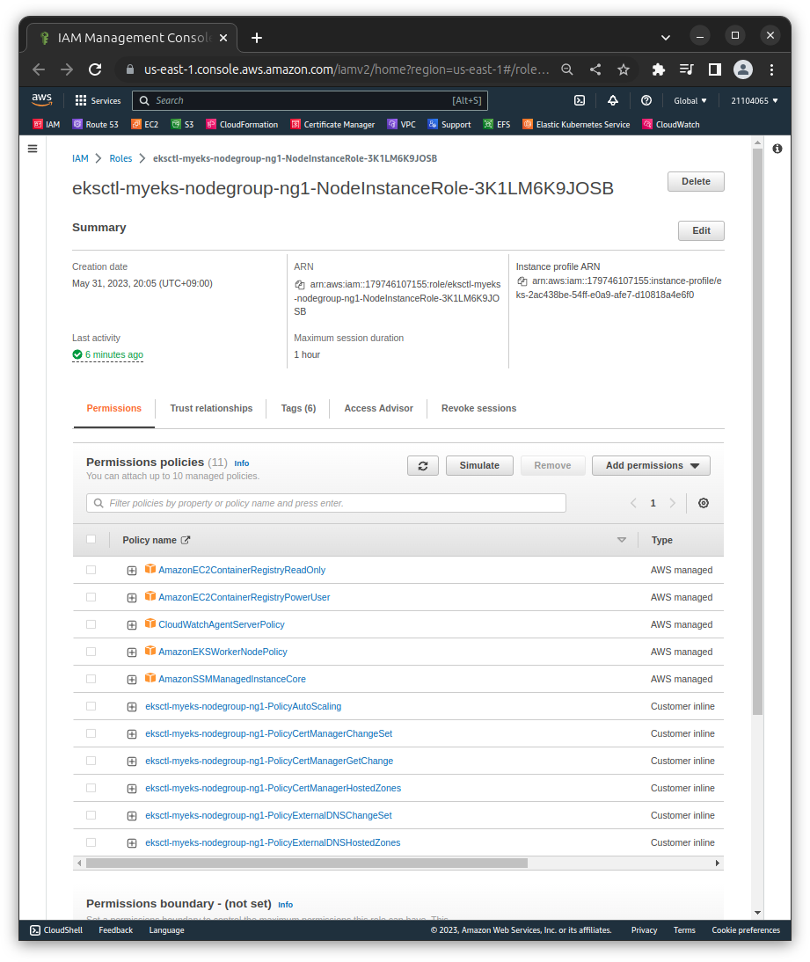Open policies table preferences gear
The image size is (810, 962).
click(x=704, y=503)
